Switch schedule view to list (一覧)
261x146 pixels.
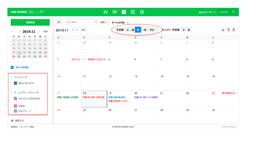click(145, 30)
